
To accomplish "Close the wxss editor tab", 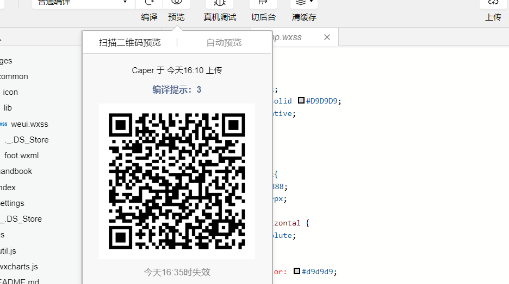I will [327, 37].
